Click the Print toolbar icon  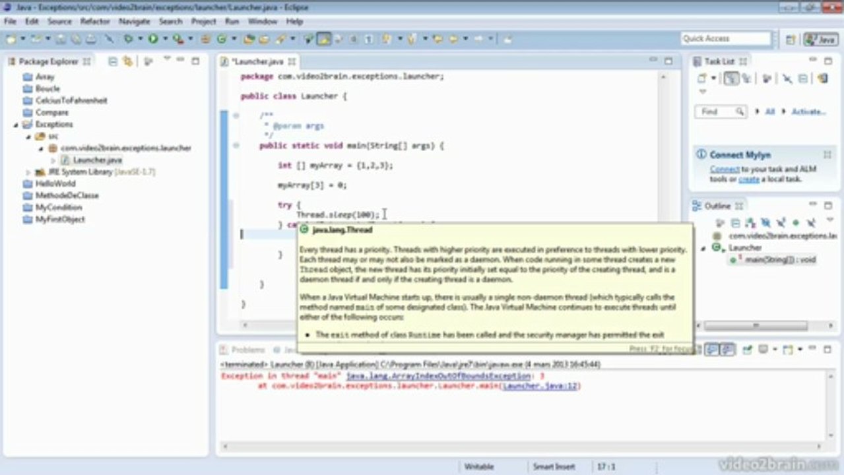coord(90,39)
